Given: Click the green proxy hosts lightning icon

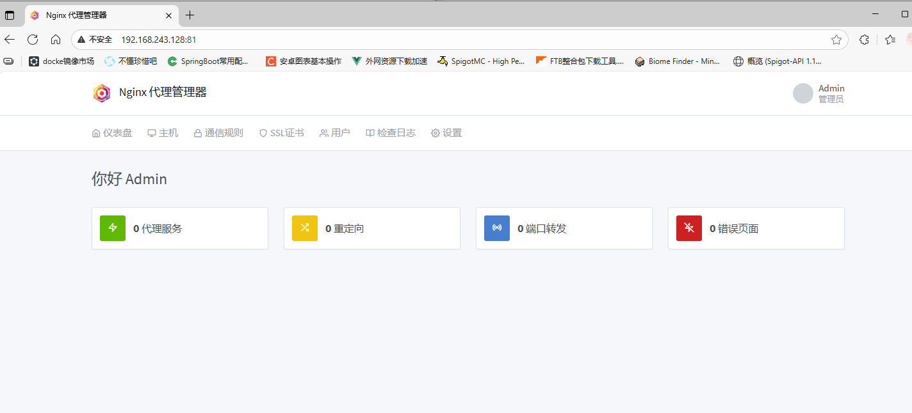Looking at the screenshot, I should [113, 228].
